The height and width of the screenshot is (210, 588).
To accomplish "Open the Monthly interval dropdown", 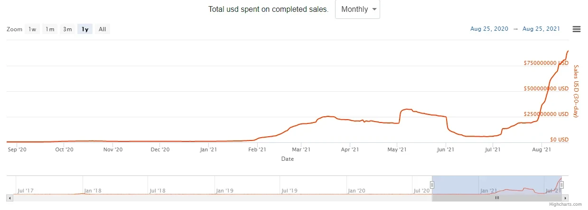I will click(357, 9).
